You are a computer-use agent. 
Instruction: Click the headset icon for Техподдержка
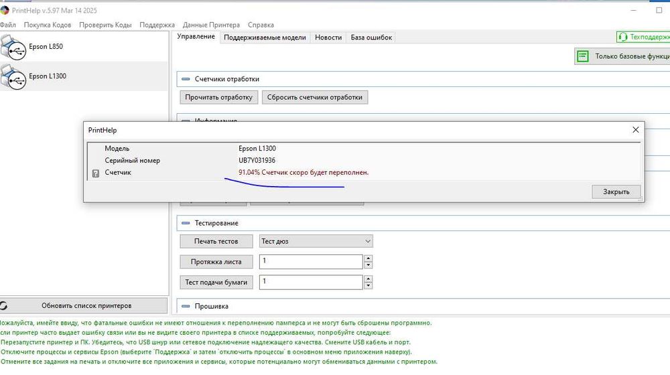(x=623, y=37)
